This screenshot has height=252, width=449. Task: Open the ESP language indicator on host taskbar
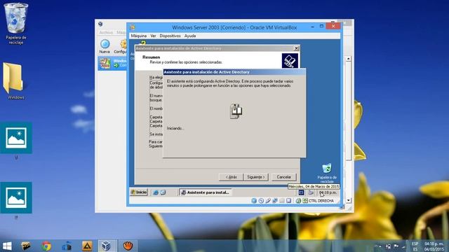click(x=415, y=246)
